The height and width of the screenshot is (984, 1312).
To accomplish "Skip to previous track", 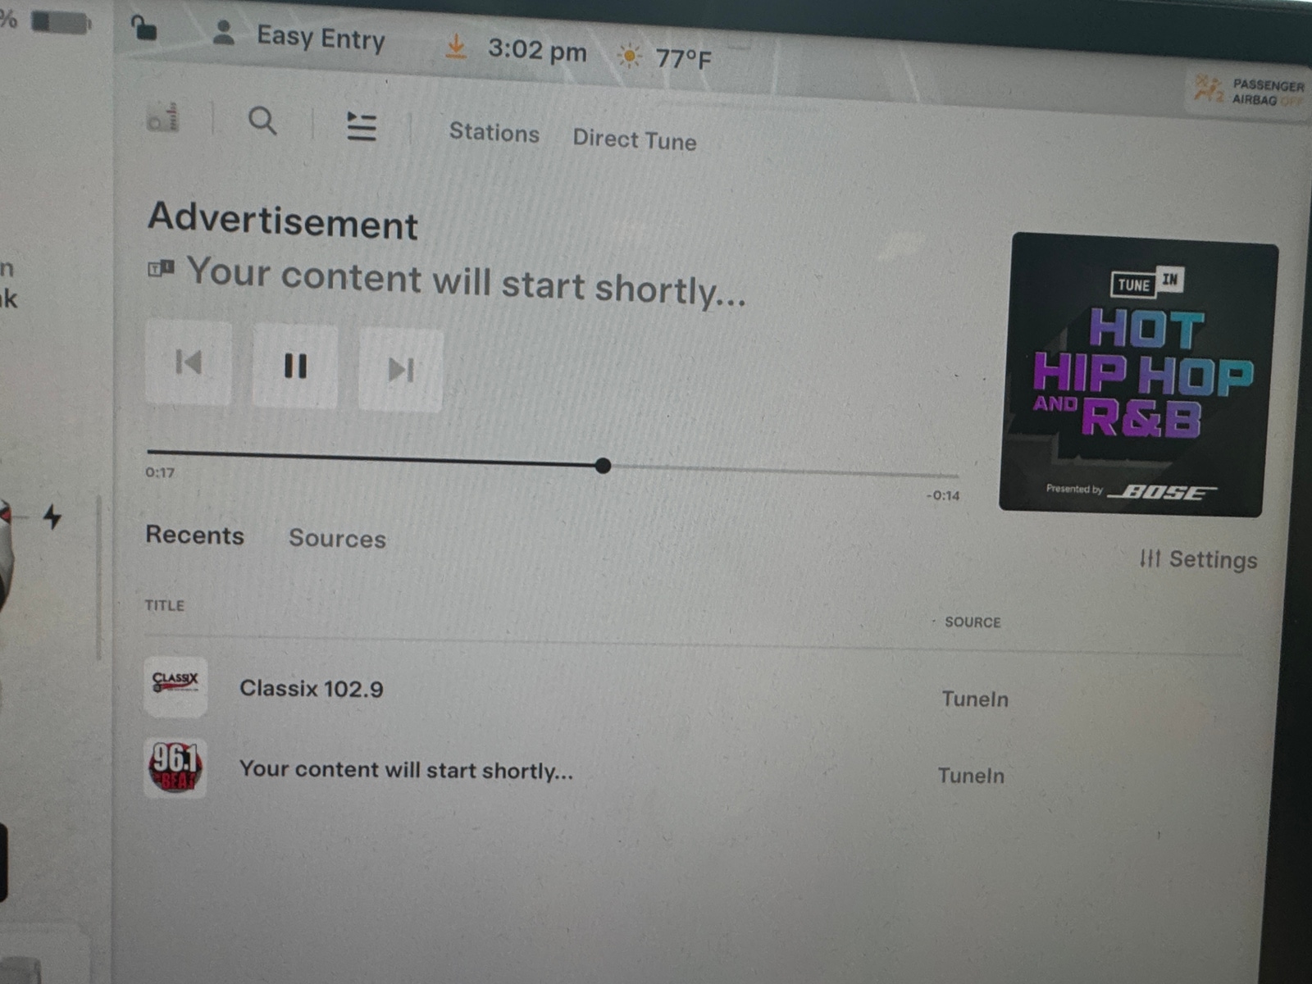I will [x=189, y=362].
